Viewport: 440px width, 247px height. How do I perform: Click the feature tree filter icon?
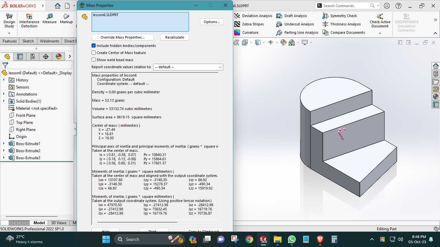click(5, 65)
